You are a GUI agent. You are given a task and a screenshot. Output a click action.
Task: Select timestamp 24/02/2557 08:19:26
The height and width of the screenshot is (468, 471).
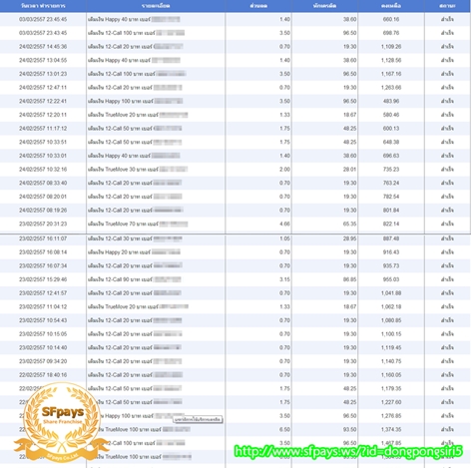pos(43,211)
